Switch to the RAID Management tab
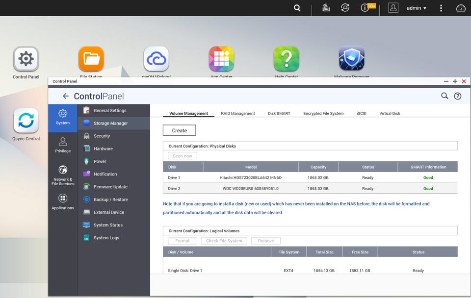The width and height of the screenshot is (471, 298). pos(237,113)
